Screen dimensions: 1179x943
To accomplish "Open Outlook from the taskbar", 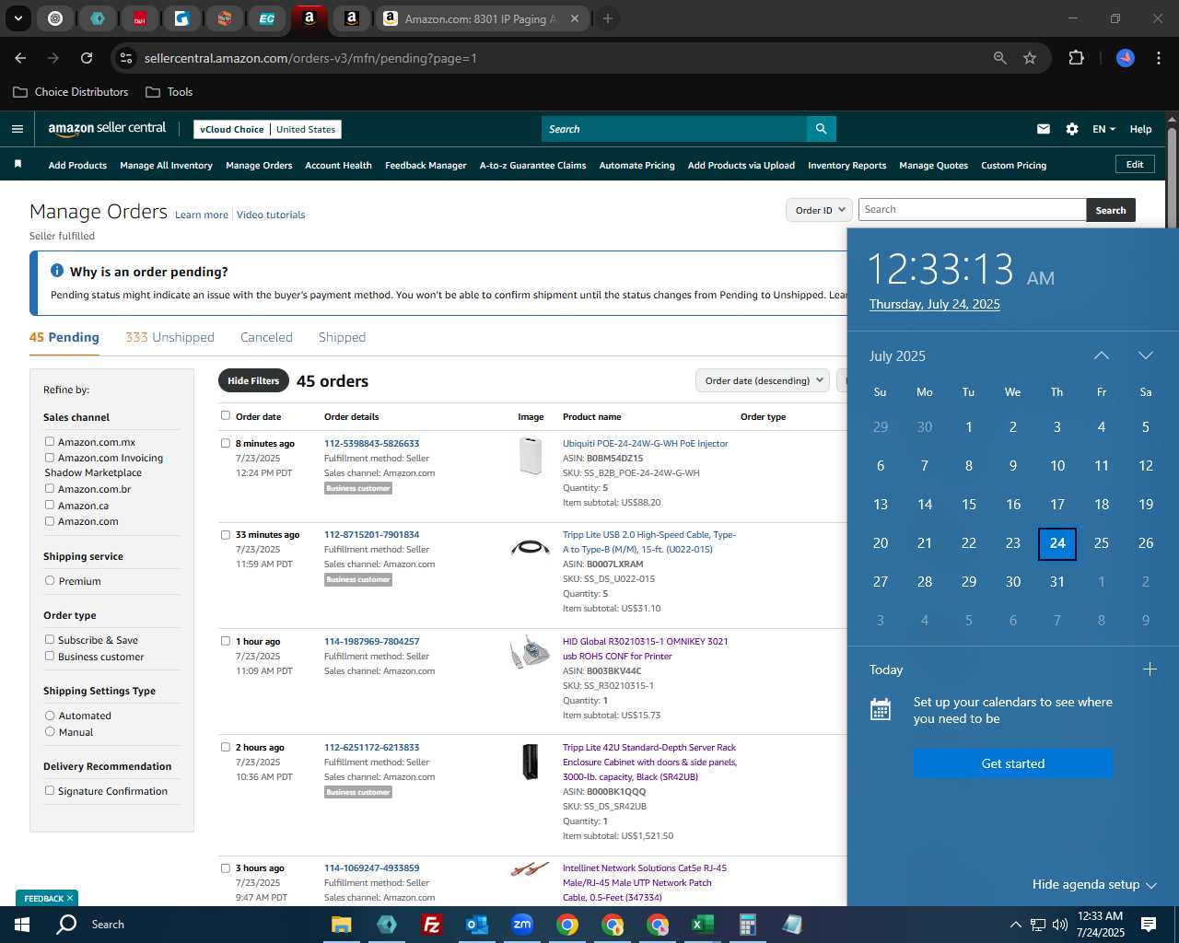I will click(x=476, y=925).
